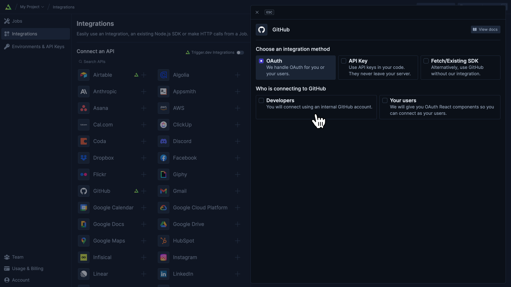Select the OAuth integration method
This screenshot has width=511, height=287.
296,68
